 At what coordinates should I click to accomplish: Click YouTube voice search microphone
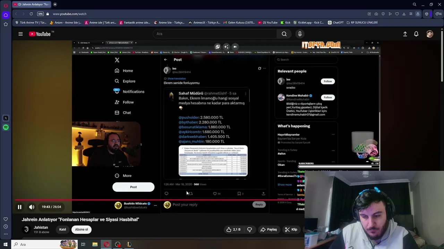[300, 34]
